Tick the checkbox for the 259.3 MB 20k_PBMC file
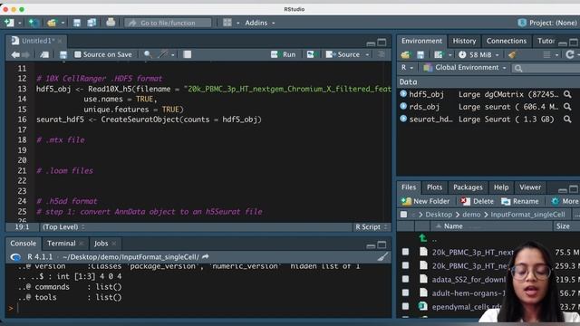 (405, 265)
